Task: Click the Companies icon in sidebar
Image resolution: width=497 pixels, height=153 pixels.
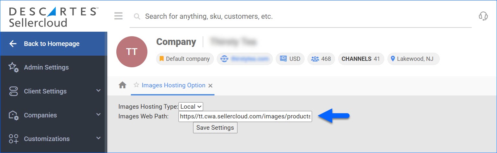Action: click(x=13, y=115)
